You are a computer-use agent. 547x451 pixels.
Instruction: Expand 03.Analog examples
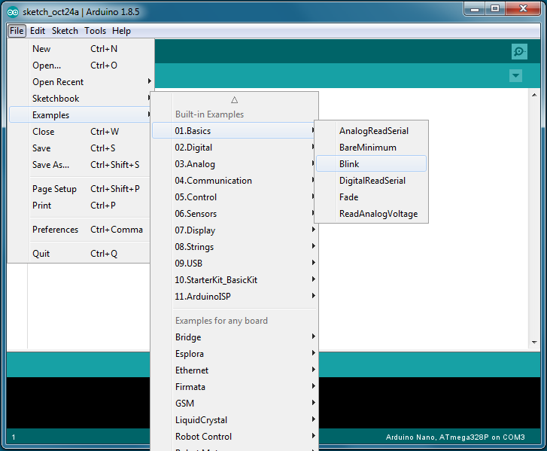(235, 163)
